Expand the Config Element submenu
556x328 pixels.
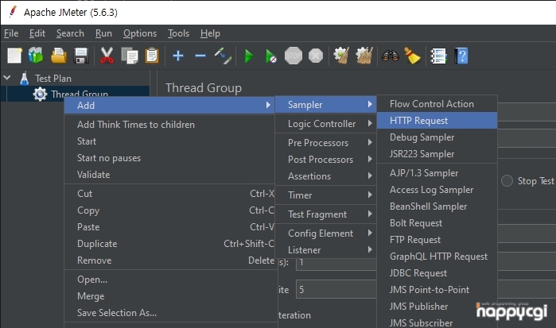tap(325, 233)
